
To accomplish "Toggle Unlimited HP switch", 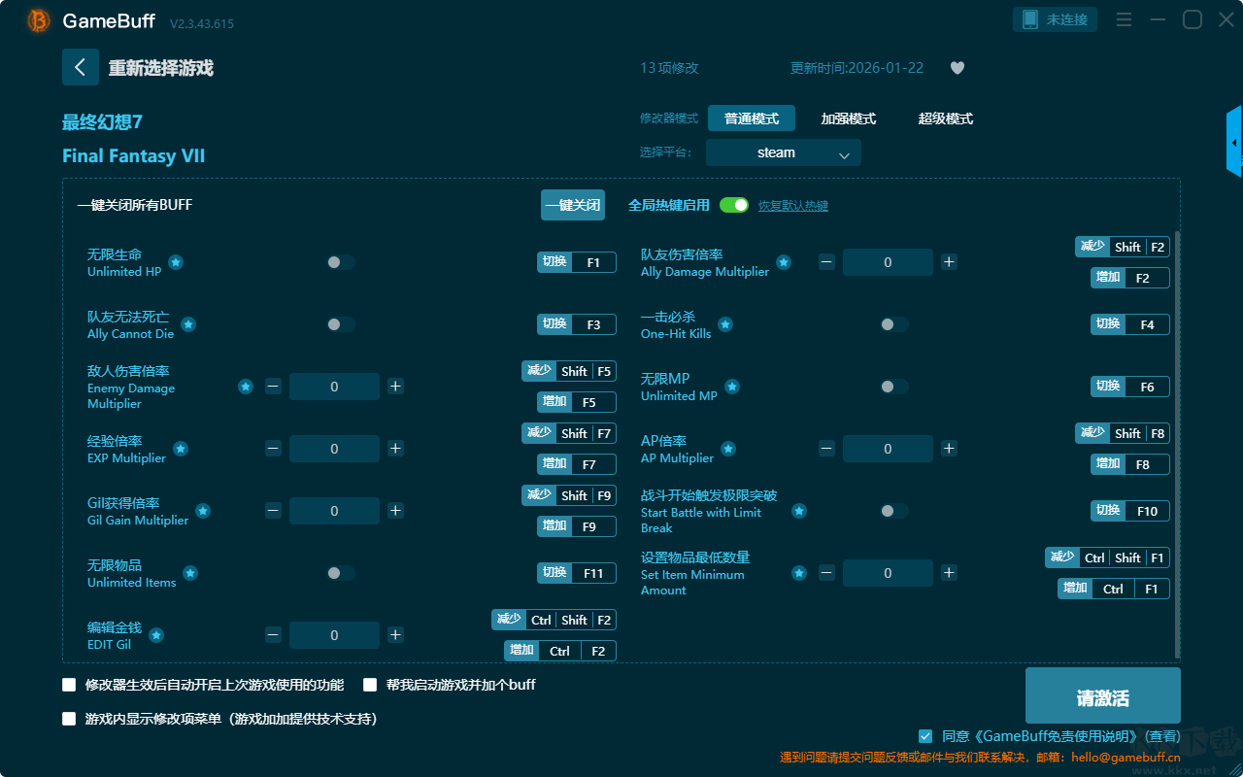I will click(341, 262).
